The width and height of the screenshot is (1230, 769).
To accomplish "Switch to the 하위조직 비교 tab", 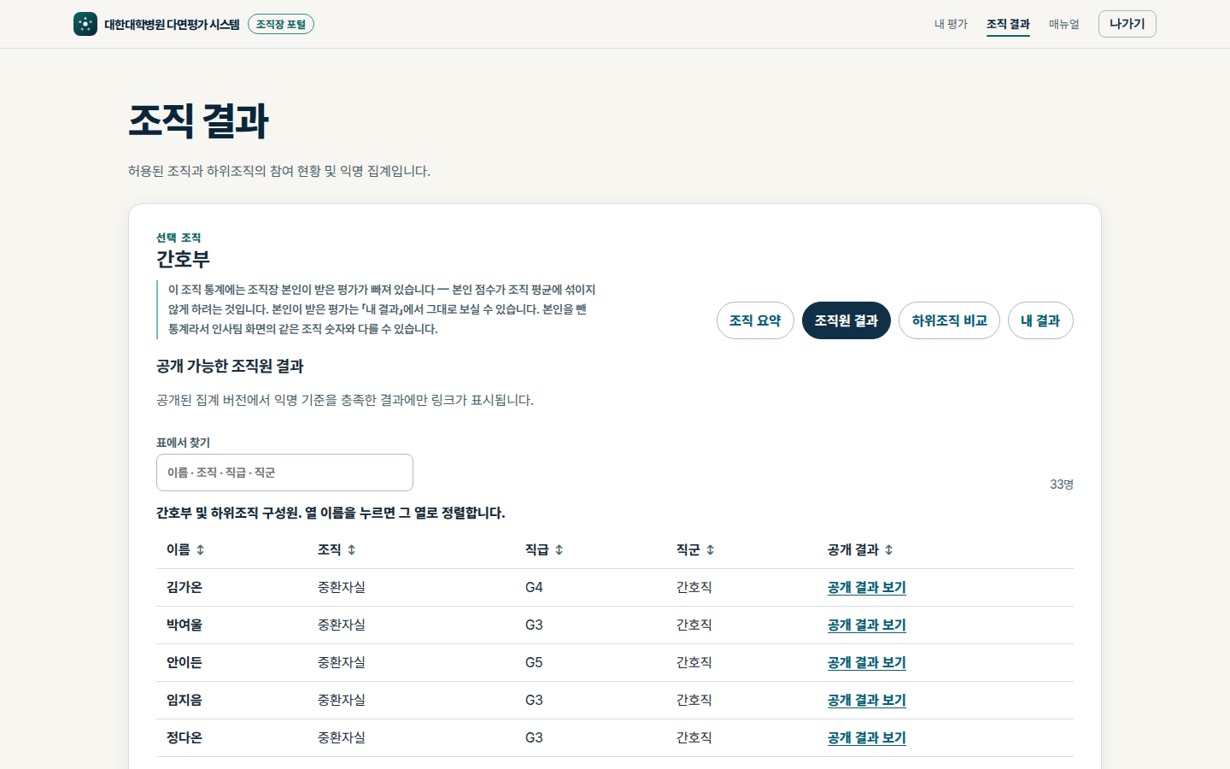I will (949, 320).
